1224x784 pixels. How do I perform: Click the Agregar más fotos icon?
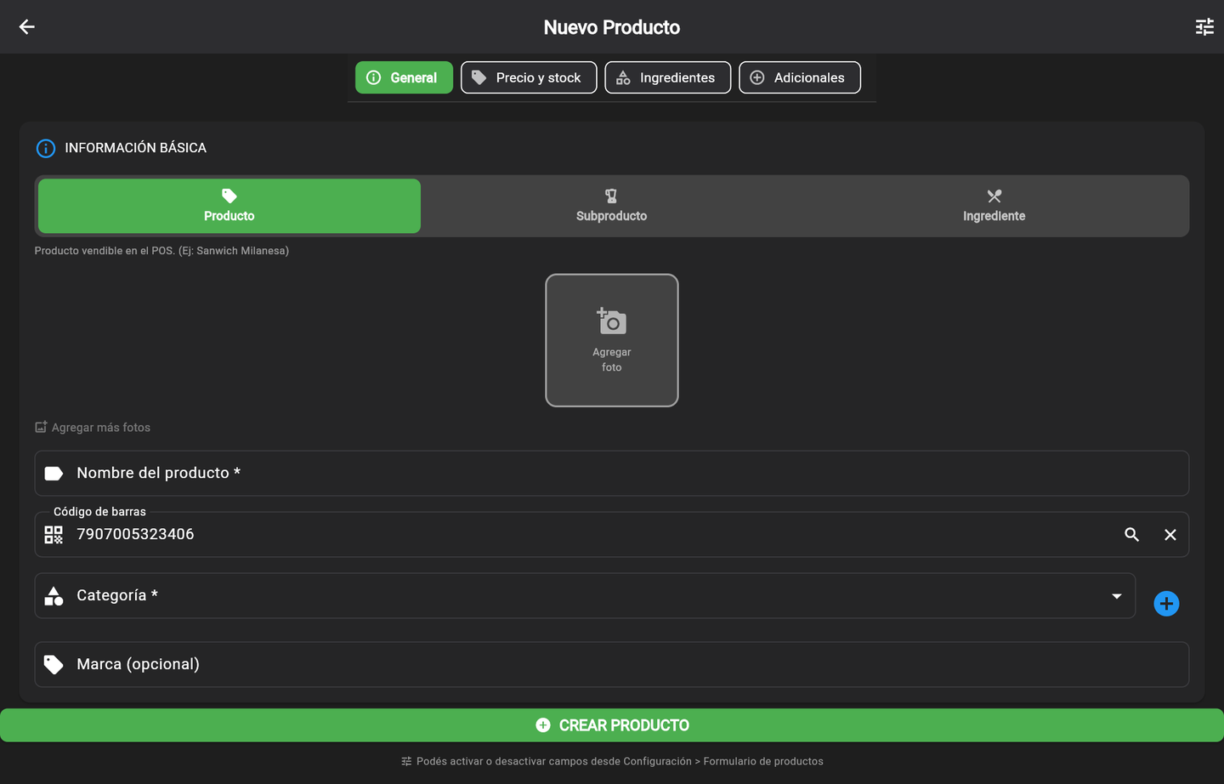pos(41,427)
